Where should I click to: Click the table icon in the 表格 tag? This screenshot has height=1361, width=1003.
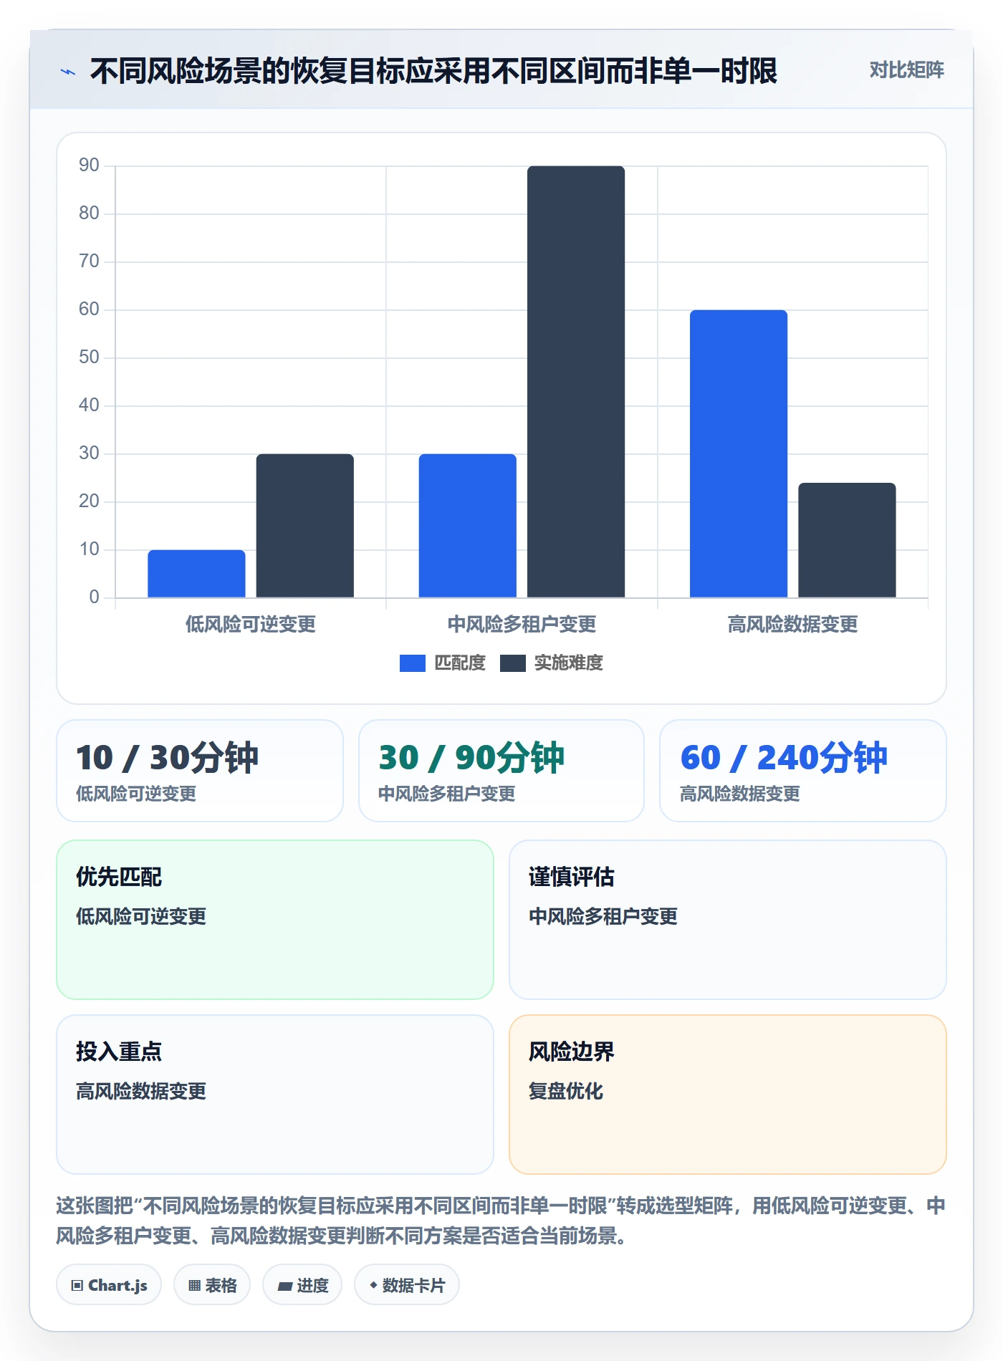[x=194, y=1285]
